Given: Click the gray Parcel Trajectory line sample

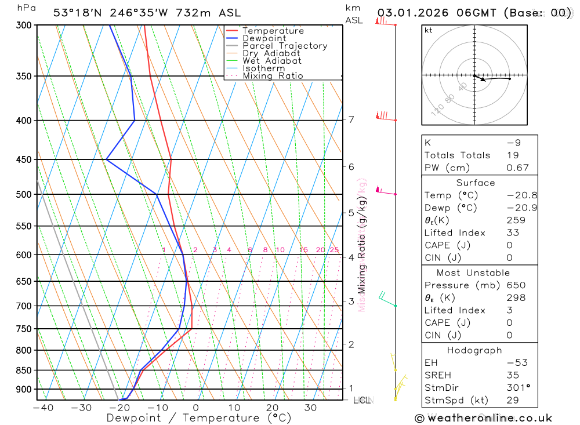Looking at the screenshot, I should [232, 46].
